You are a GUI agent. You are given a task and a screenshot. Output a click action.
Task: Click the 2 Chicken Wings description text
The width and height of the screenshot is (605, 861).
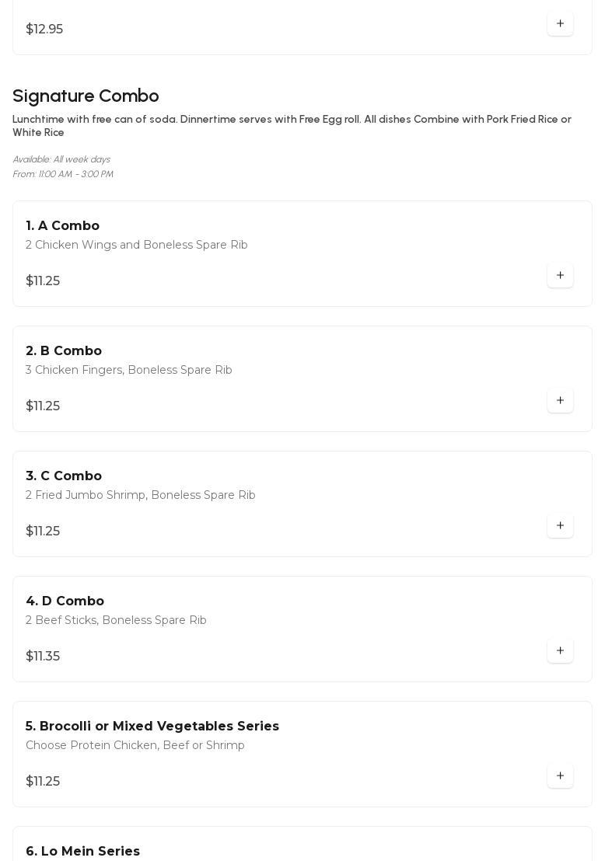(x=137, y=245)
